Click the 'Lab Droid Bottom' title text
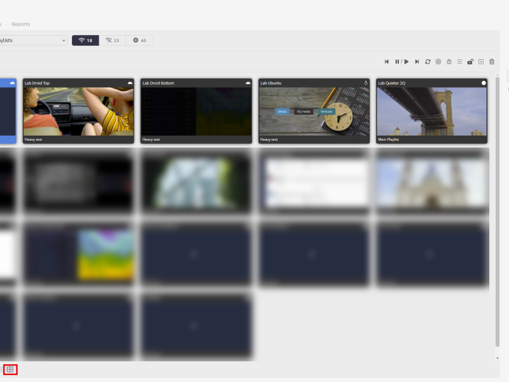This screenshot has height=382, width=509. 158,83
